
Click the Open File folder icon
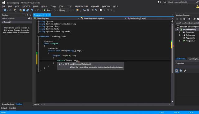21,10
